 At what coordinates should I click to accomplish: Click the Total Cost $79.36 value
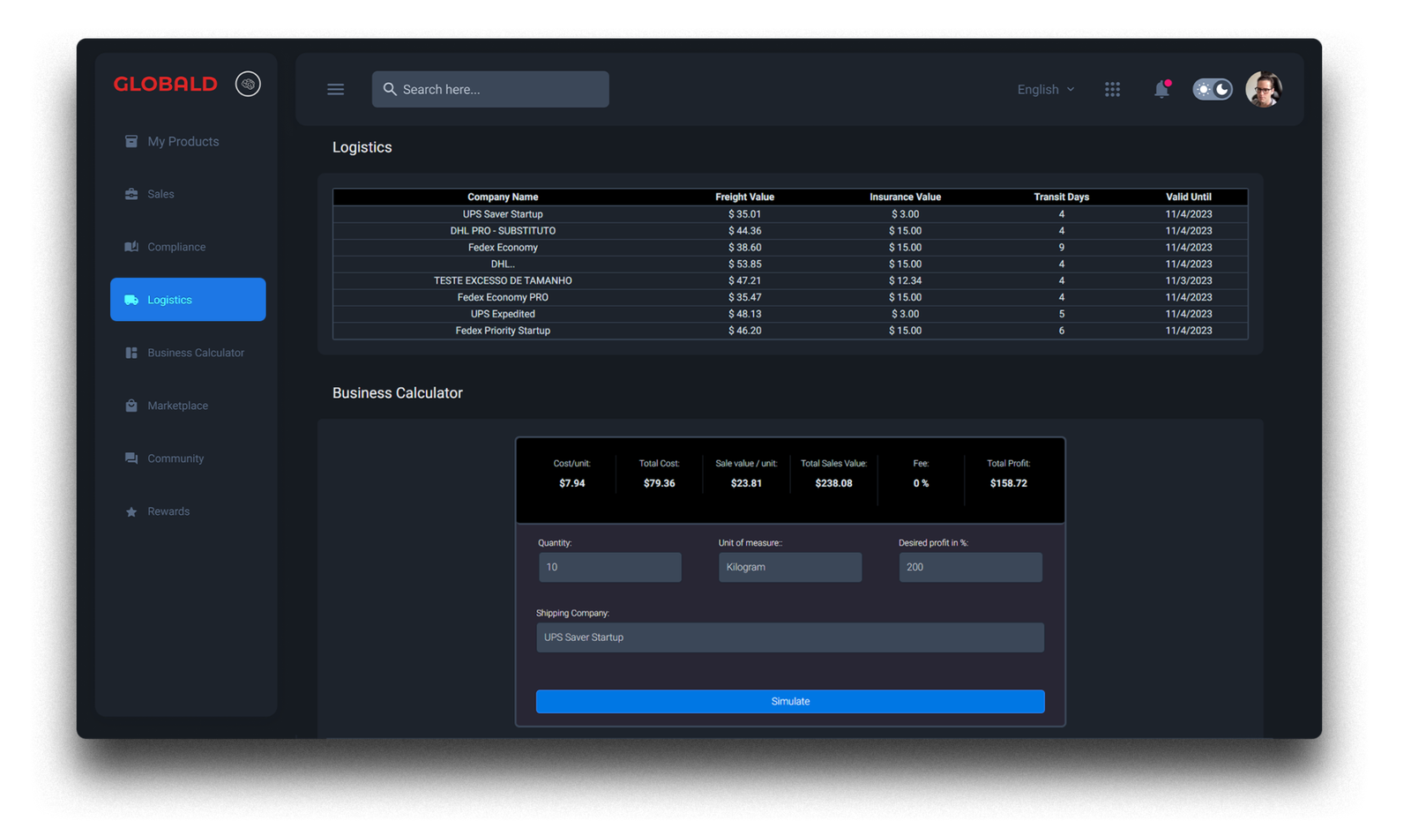[x=659, y=483]
